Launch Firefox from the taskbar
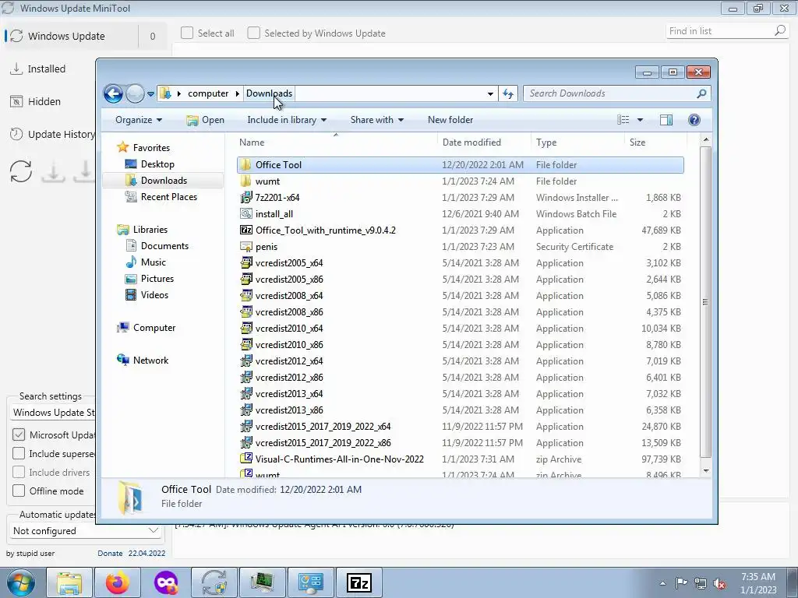 117,582
